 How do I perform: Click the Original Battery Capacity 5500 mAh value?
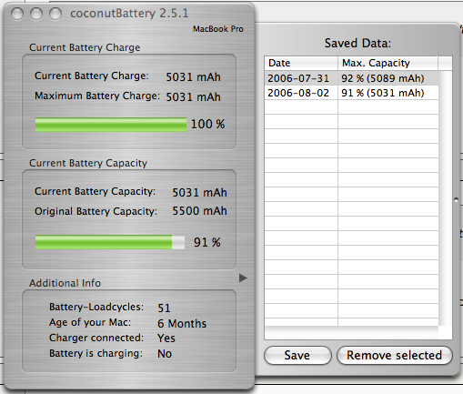click(x=199, y=211)
